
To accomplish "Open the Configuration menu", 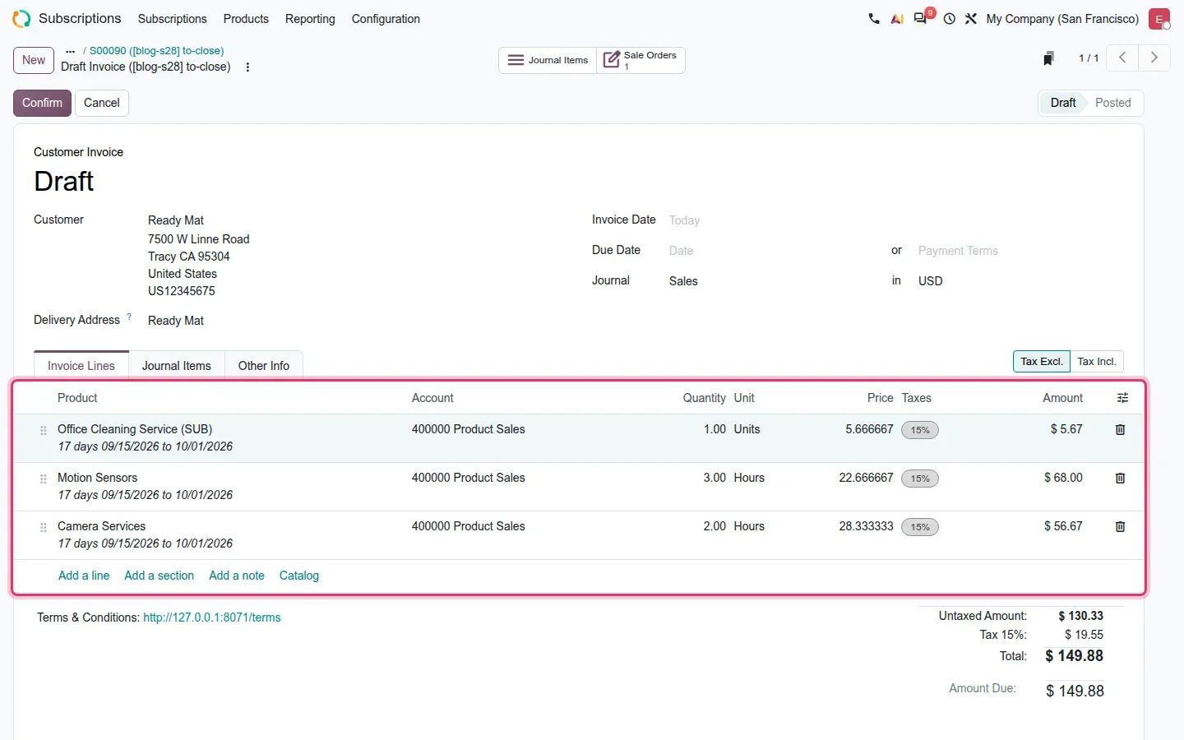I will tap(386, 19).
